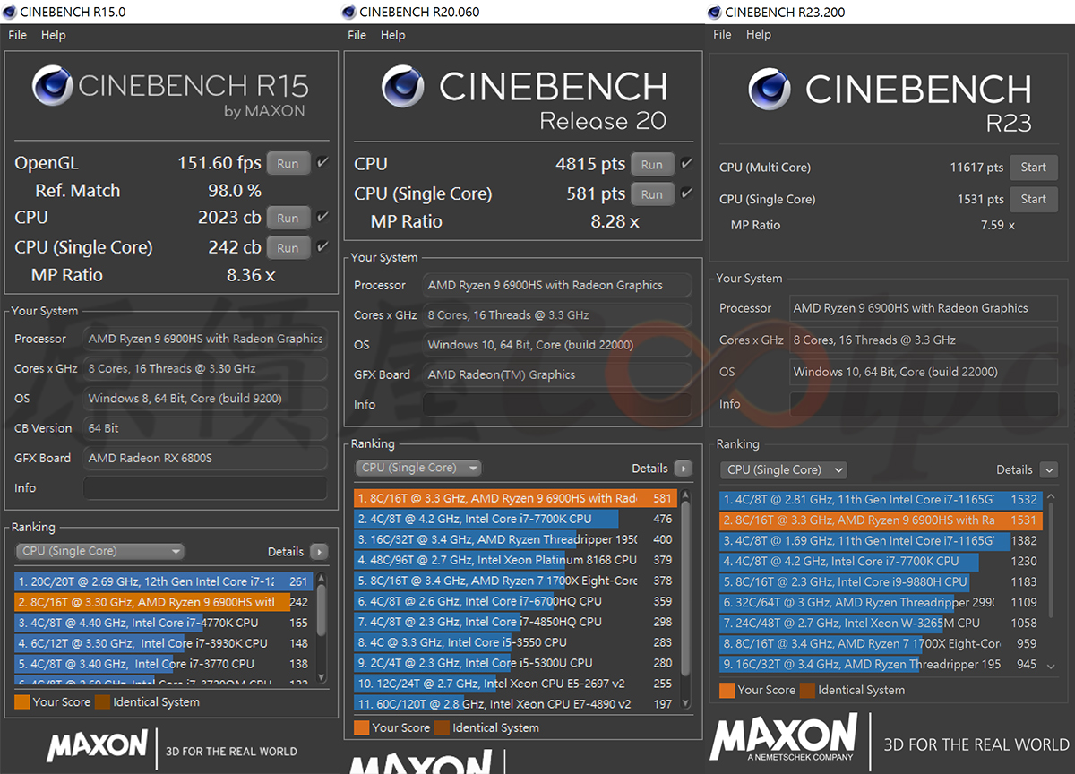1075x774 pixels.
Task: Open File menu in Cinebench R23
Action: coord(722,35)
